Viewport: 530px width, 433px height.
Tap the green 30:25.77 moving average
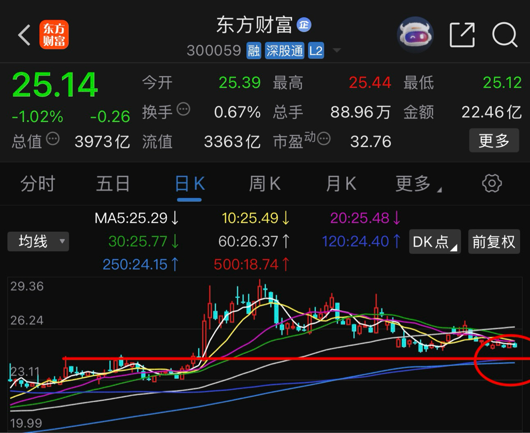coord(144,242)
